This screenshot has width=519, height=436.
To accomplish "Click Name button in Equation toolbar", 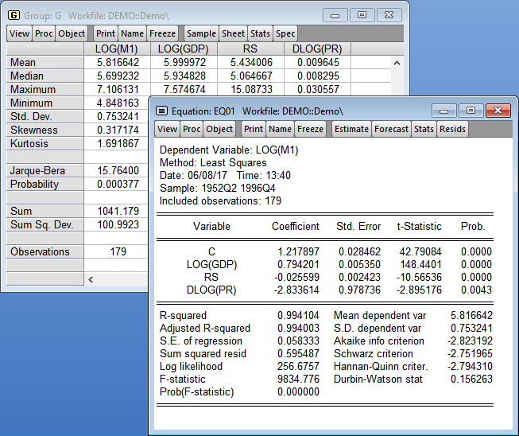I will [x=280, y=129].
